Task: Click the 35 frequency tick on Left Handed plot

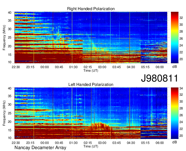Action: 10,96
